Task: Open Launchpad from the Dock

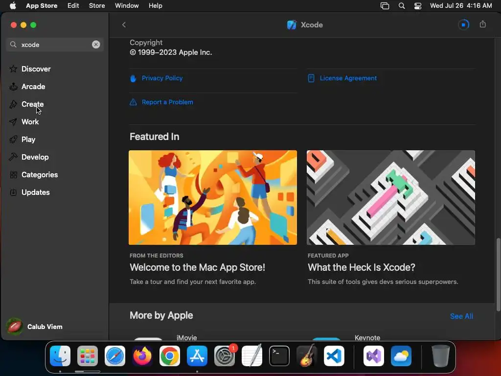Action: 88,356
